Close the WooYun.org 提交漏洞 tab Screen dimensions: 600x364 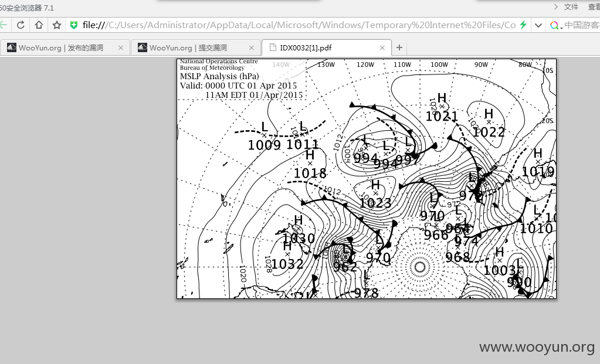click(x=252, y=48)
